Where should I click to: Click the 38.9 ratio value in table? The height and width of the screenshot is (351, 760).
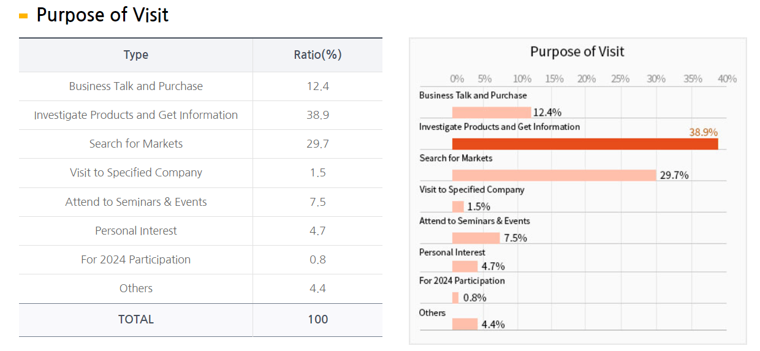click(317, 115)
